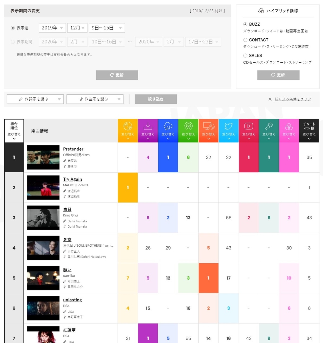
Task: Click 更新 button under the display period
Action: (x=117, y=75)
